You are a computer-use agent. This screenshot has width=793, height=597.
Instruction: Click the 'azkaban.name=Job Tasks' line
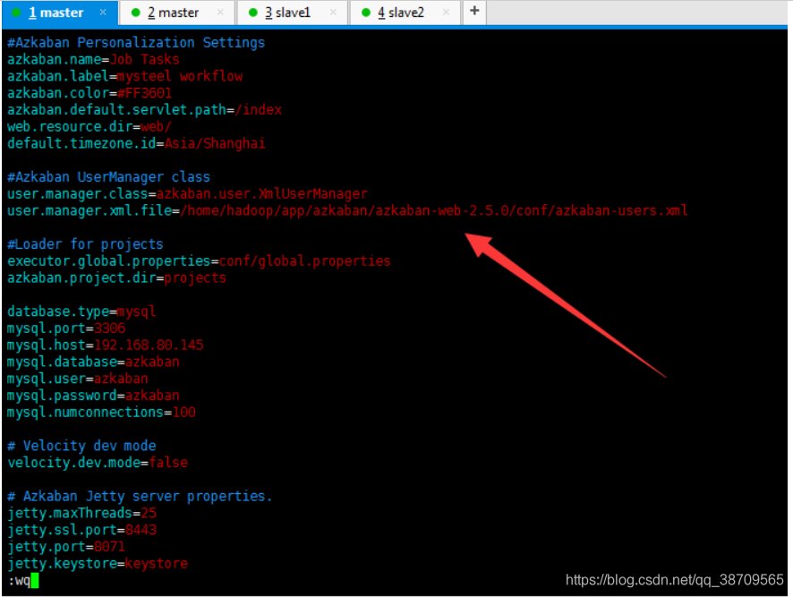coord(94,60)
